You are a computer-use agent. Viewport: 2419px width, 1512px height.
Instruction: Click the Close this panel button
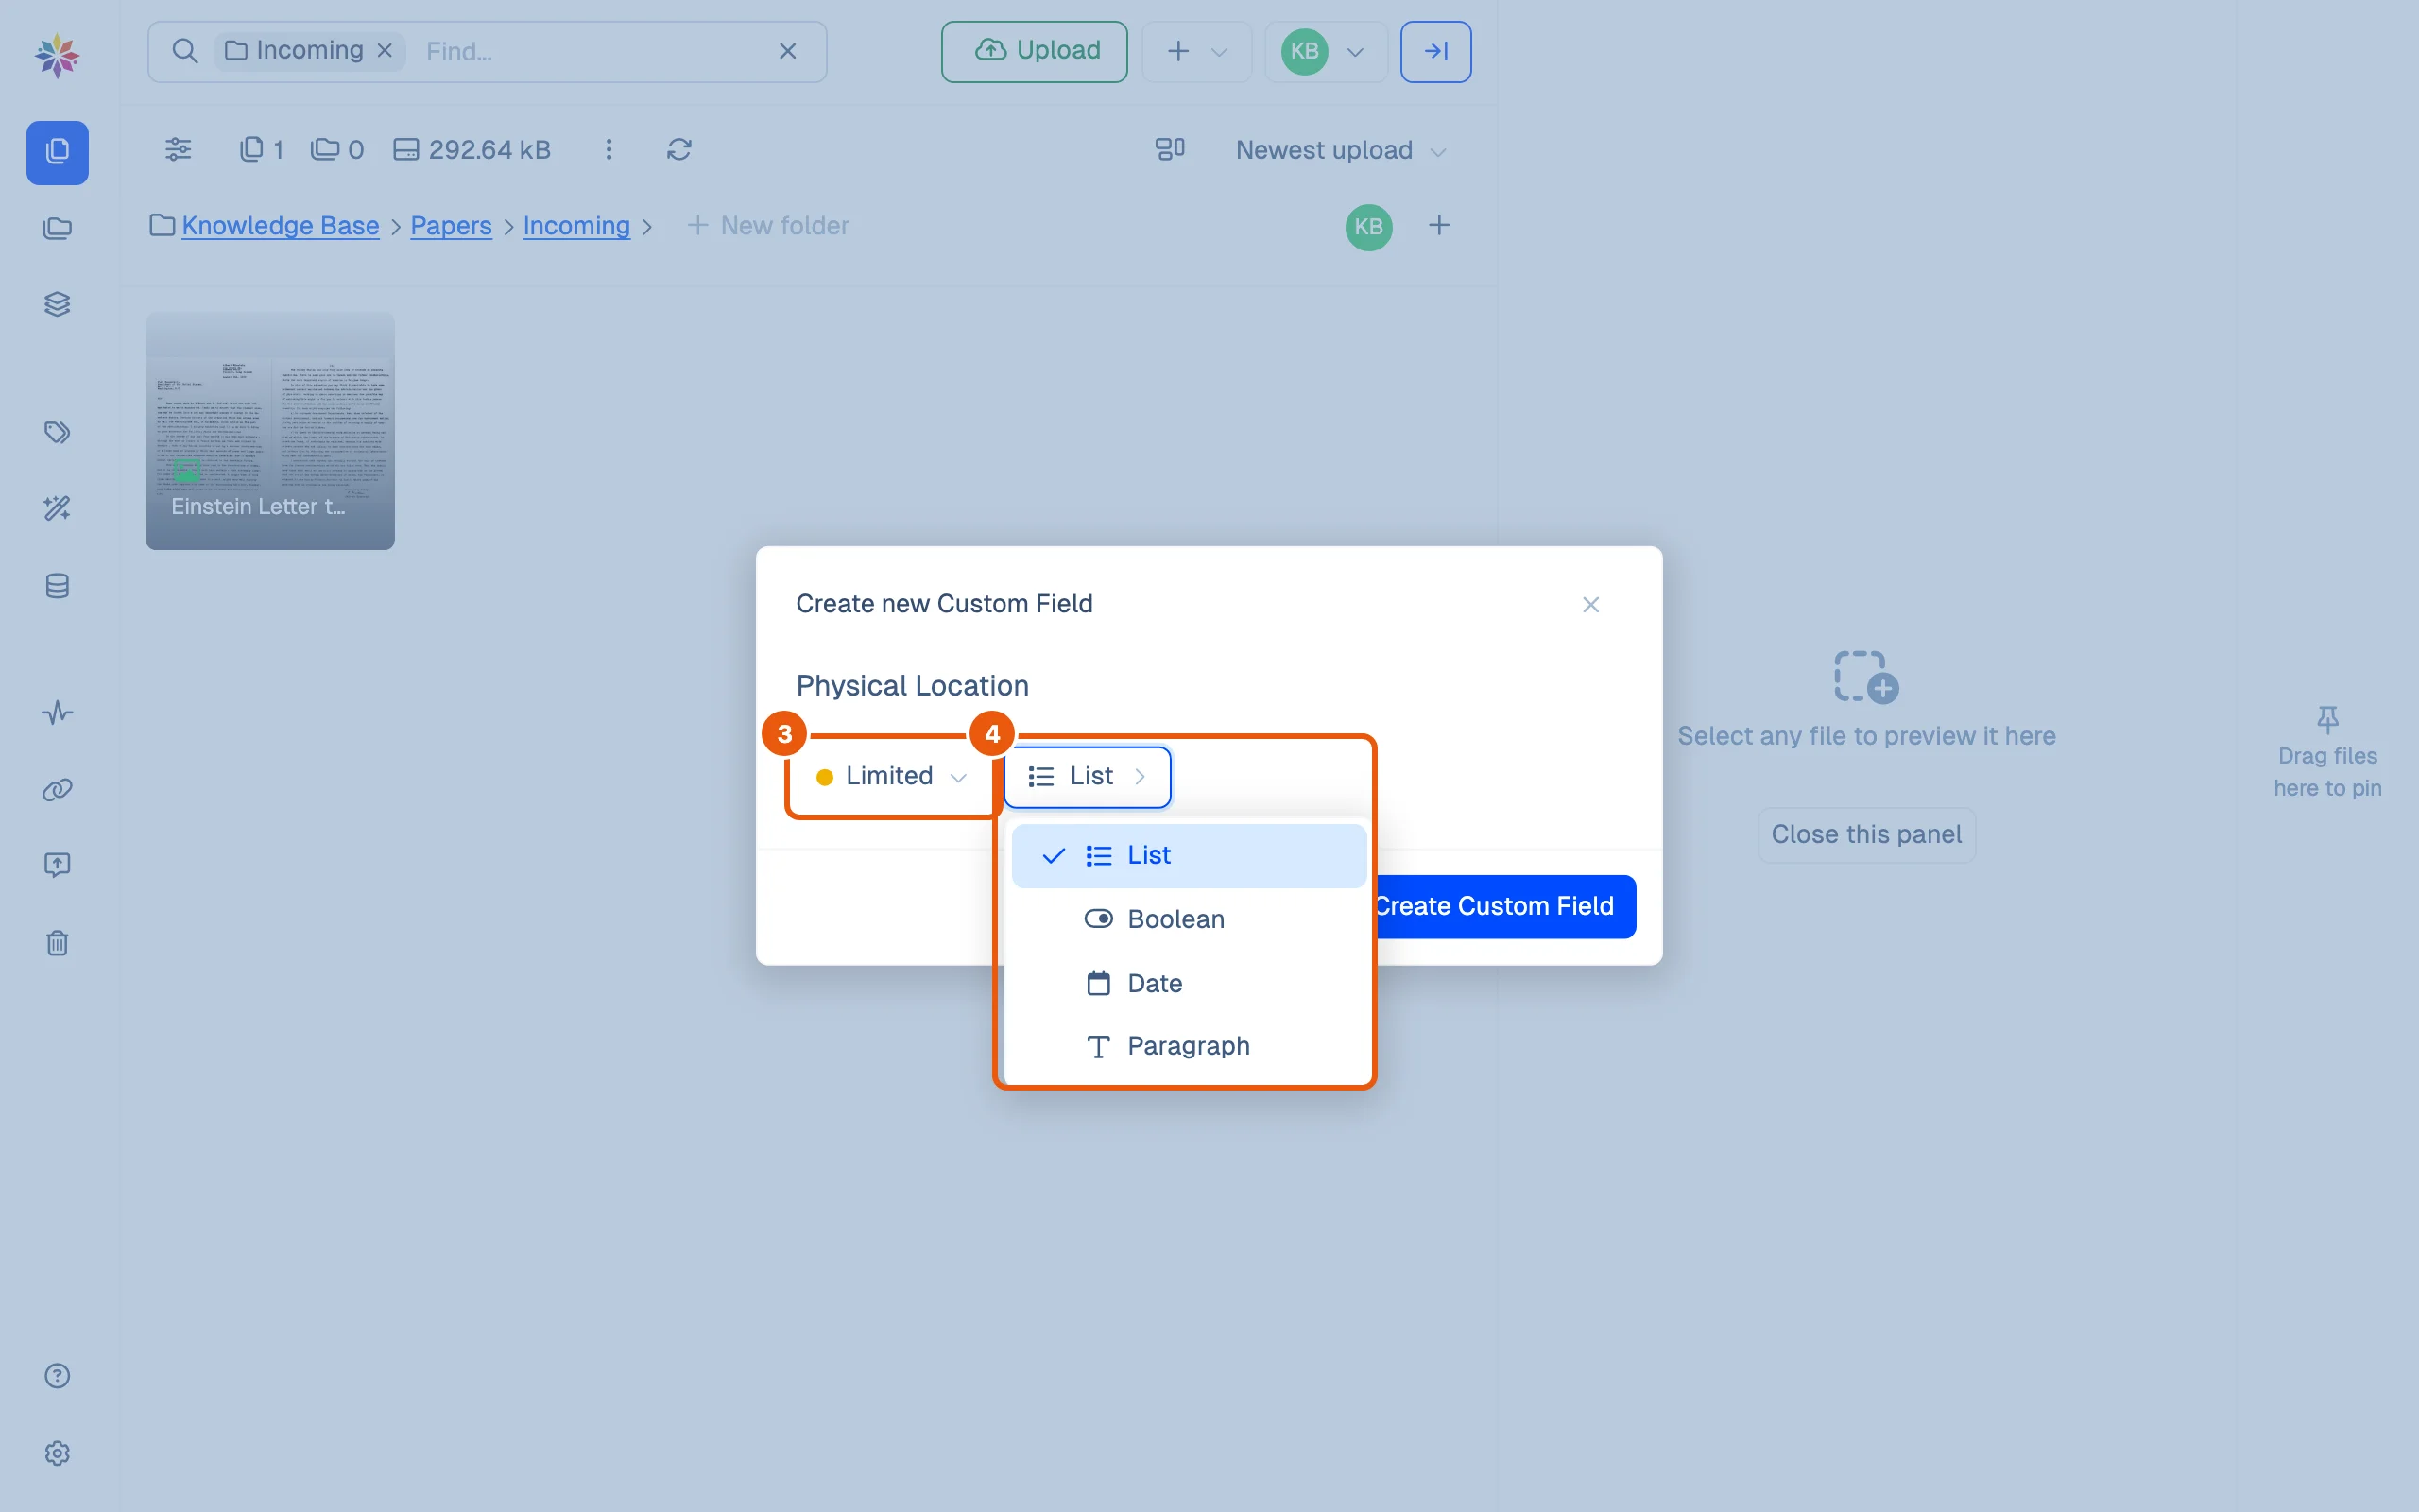coord(1866,835)
